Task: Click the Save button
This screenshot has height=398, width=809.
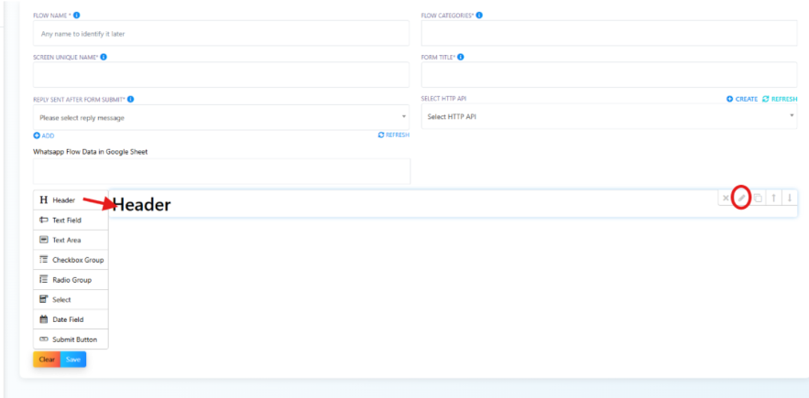Action: (73, 360)
